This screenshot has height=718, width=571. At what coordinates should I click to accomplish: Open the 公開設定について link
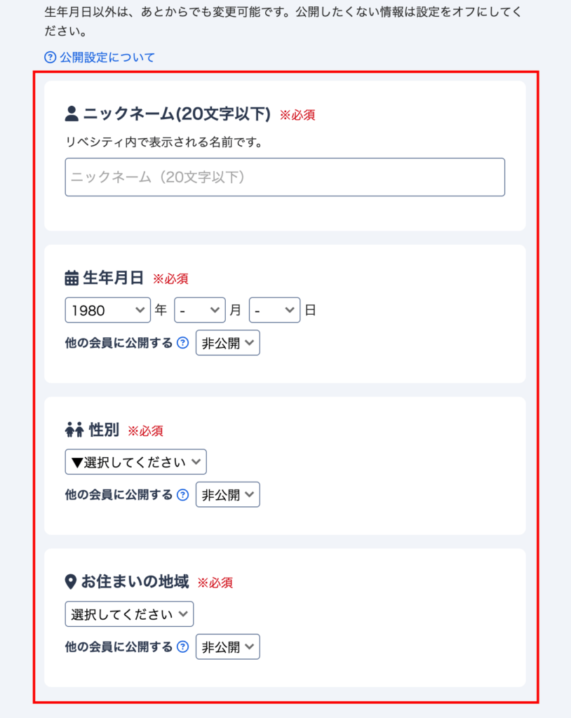107,57
